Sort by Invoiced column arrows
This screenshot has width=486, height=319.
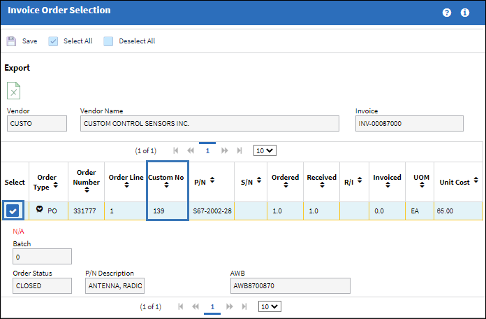388,185
